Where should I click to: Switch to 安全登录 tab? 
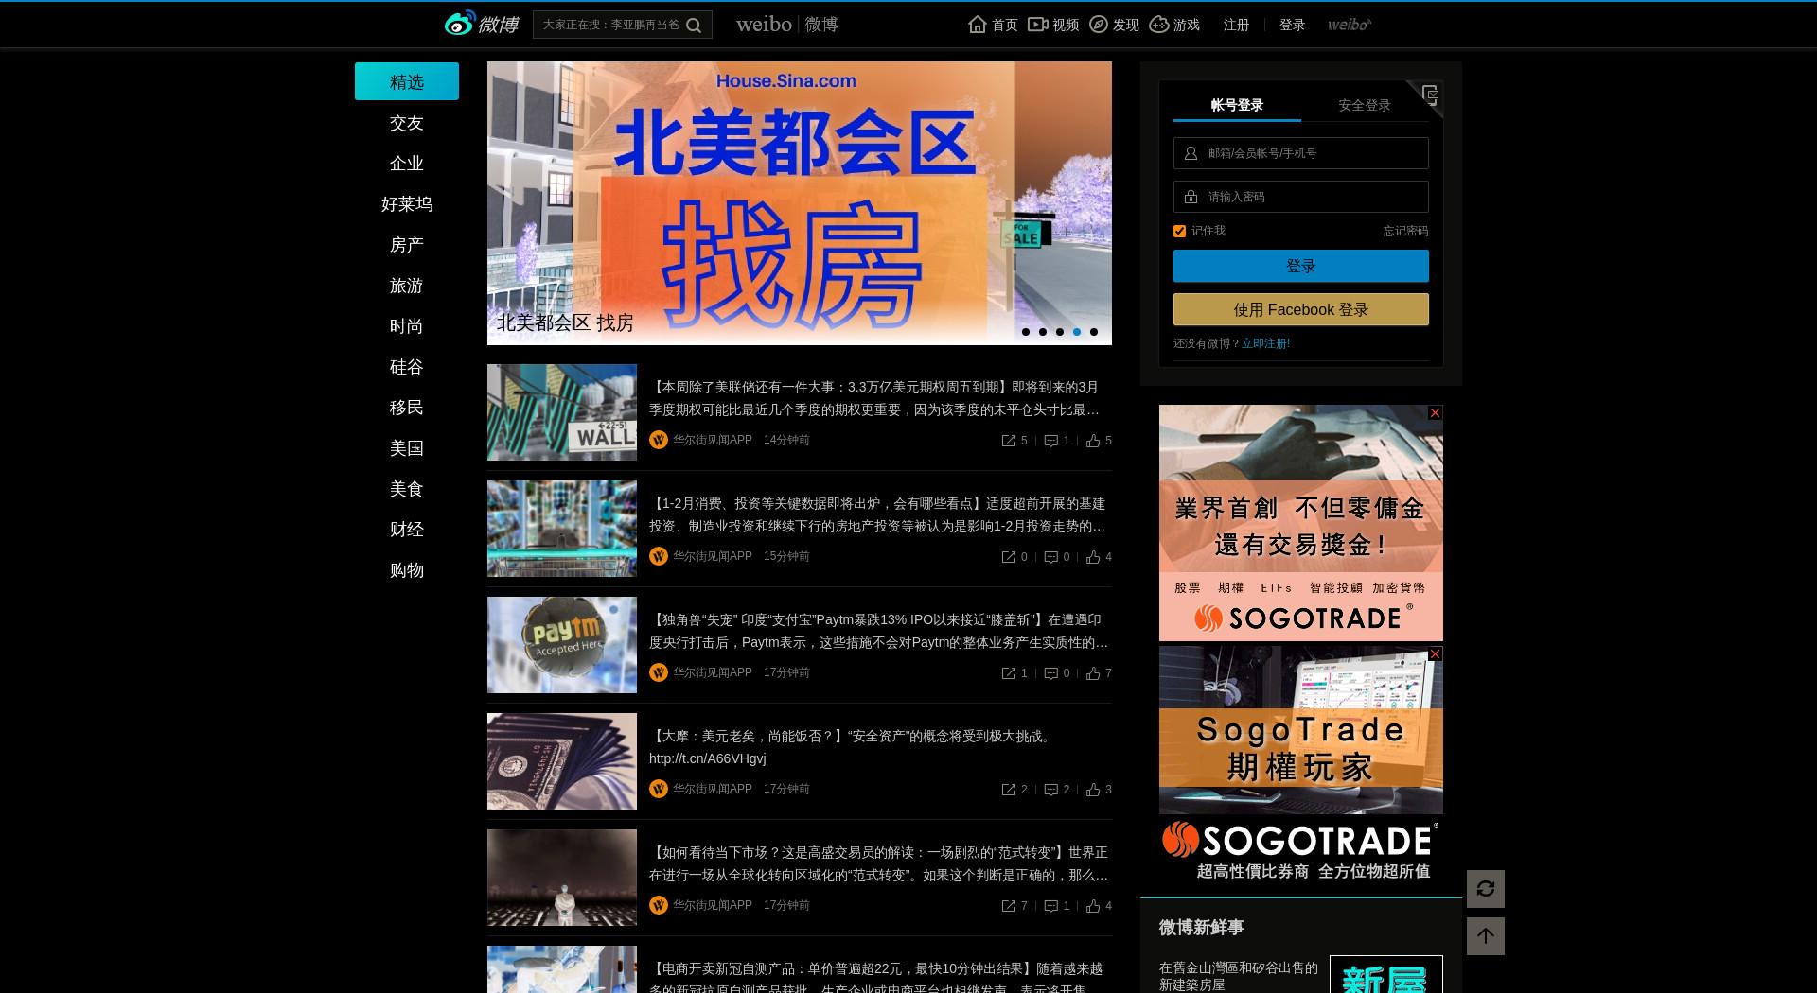coord(1365,105)
